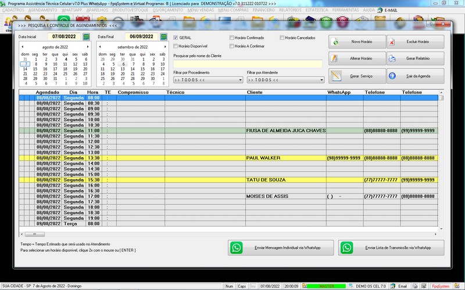The image size is (465, 290).
Task: Select the FIUSA DE ALMEIDA JUCA CHAVES appointment
Action: click(x=228, y=130)
